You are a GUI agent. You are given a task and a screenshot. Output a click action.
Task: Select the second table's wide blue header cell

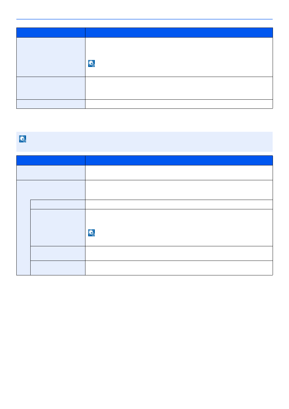(x=179, y=161)
